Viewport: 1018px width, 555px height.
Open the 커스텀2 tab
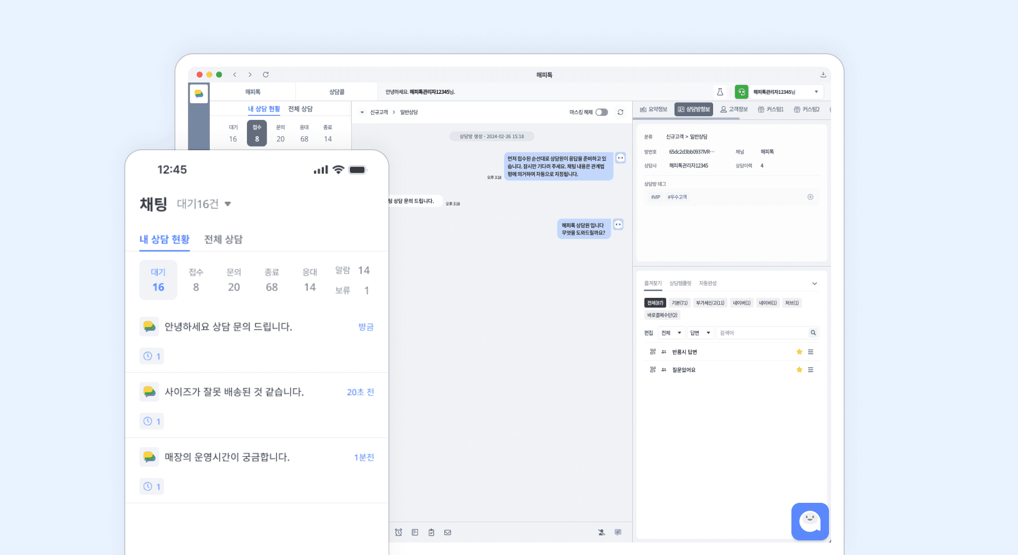point(807,109)
